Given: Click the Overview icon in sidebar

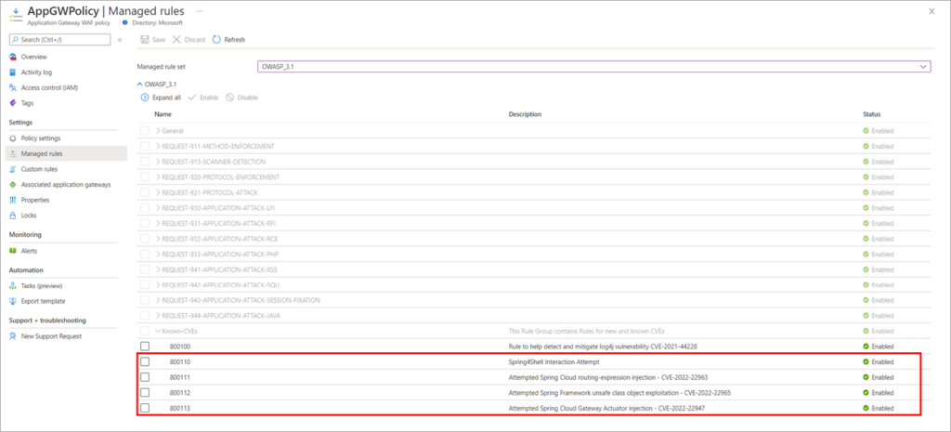Looking at the screenshot, I should (x=13, y=57).
